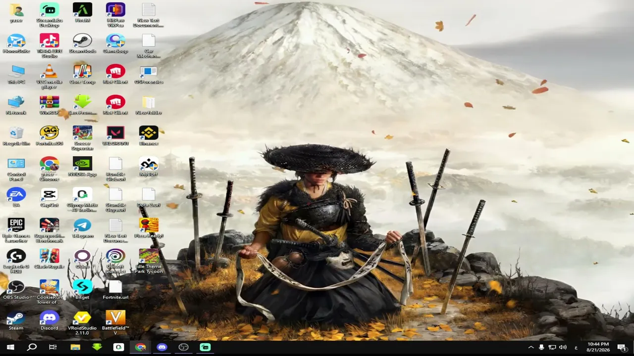Select the EA app desktop shortcut
This screenshot has width=634, height=356.
click(x=16, y=197)
